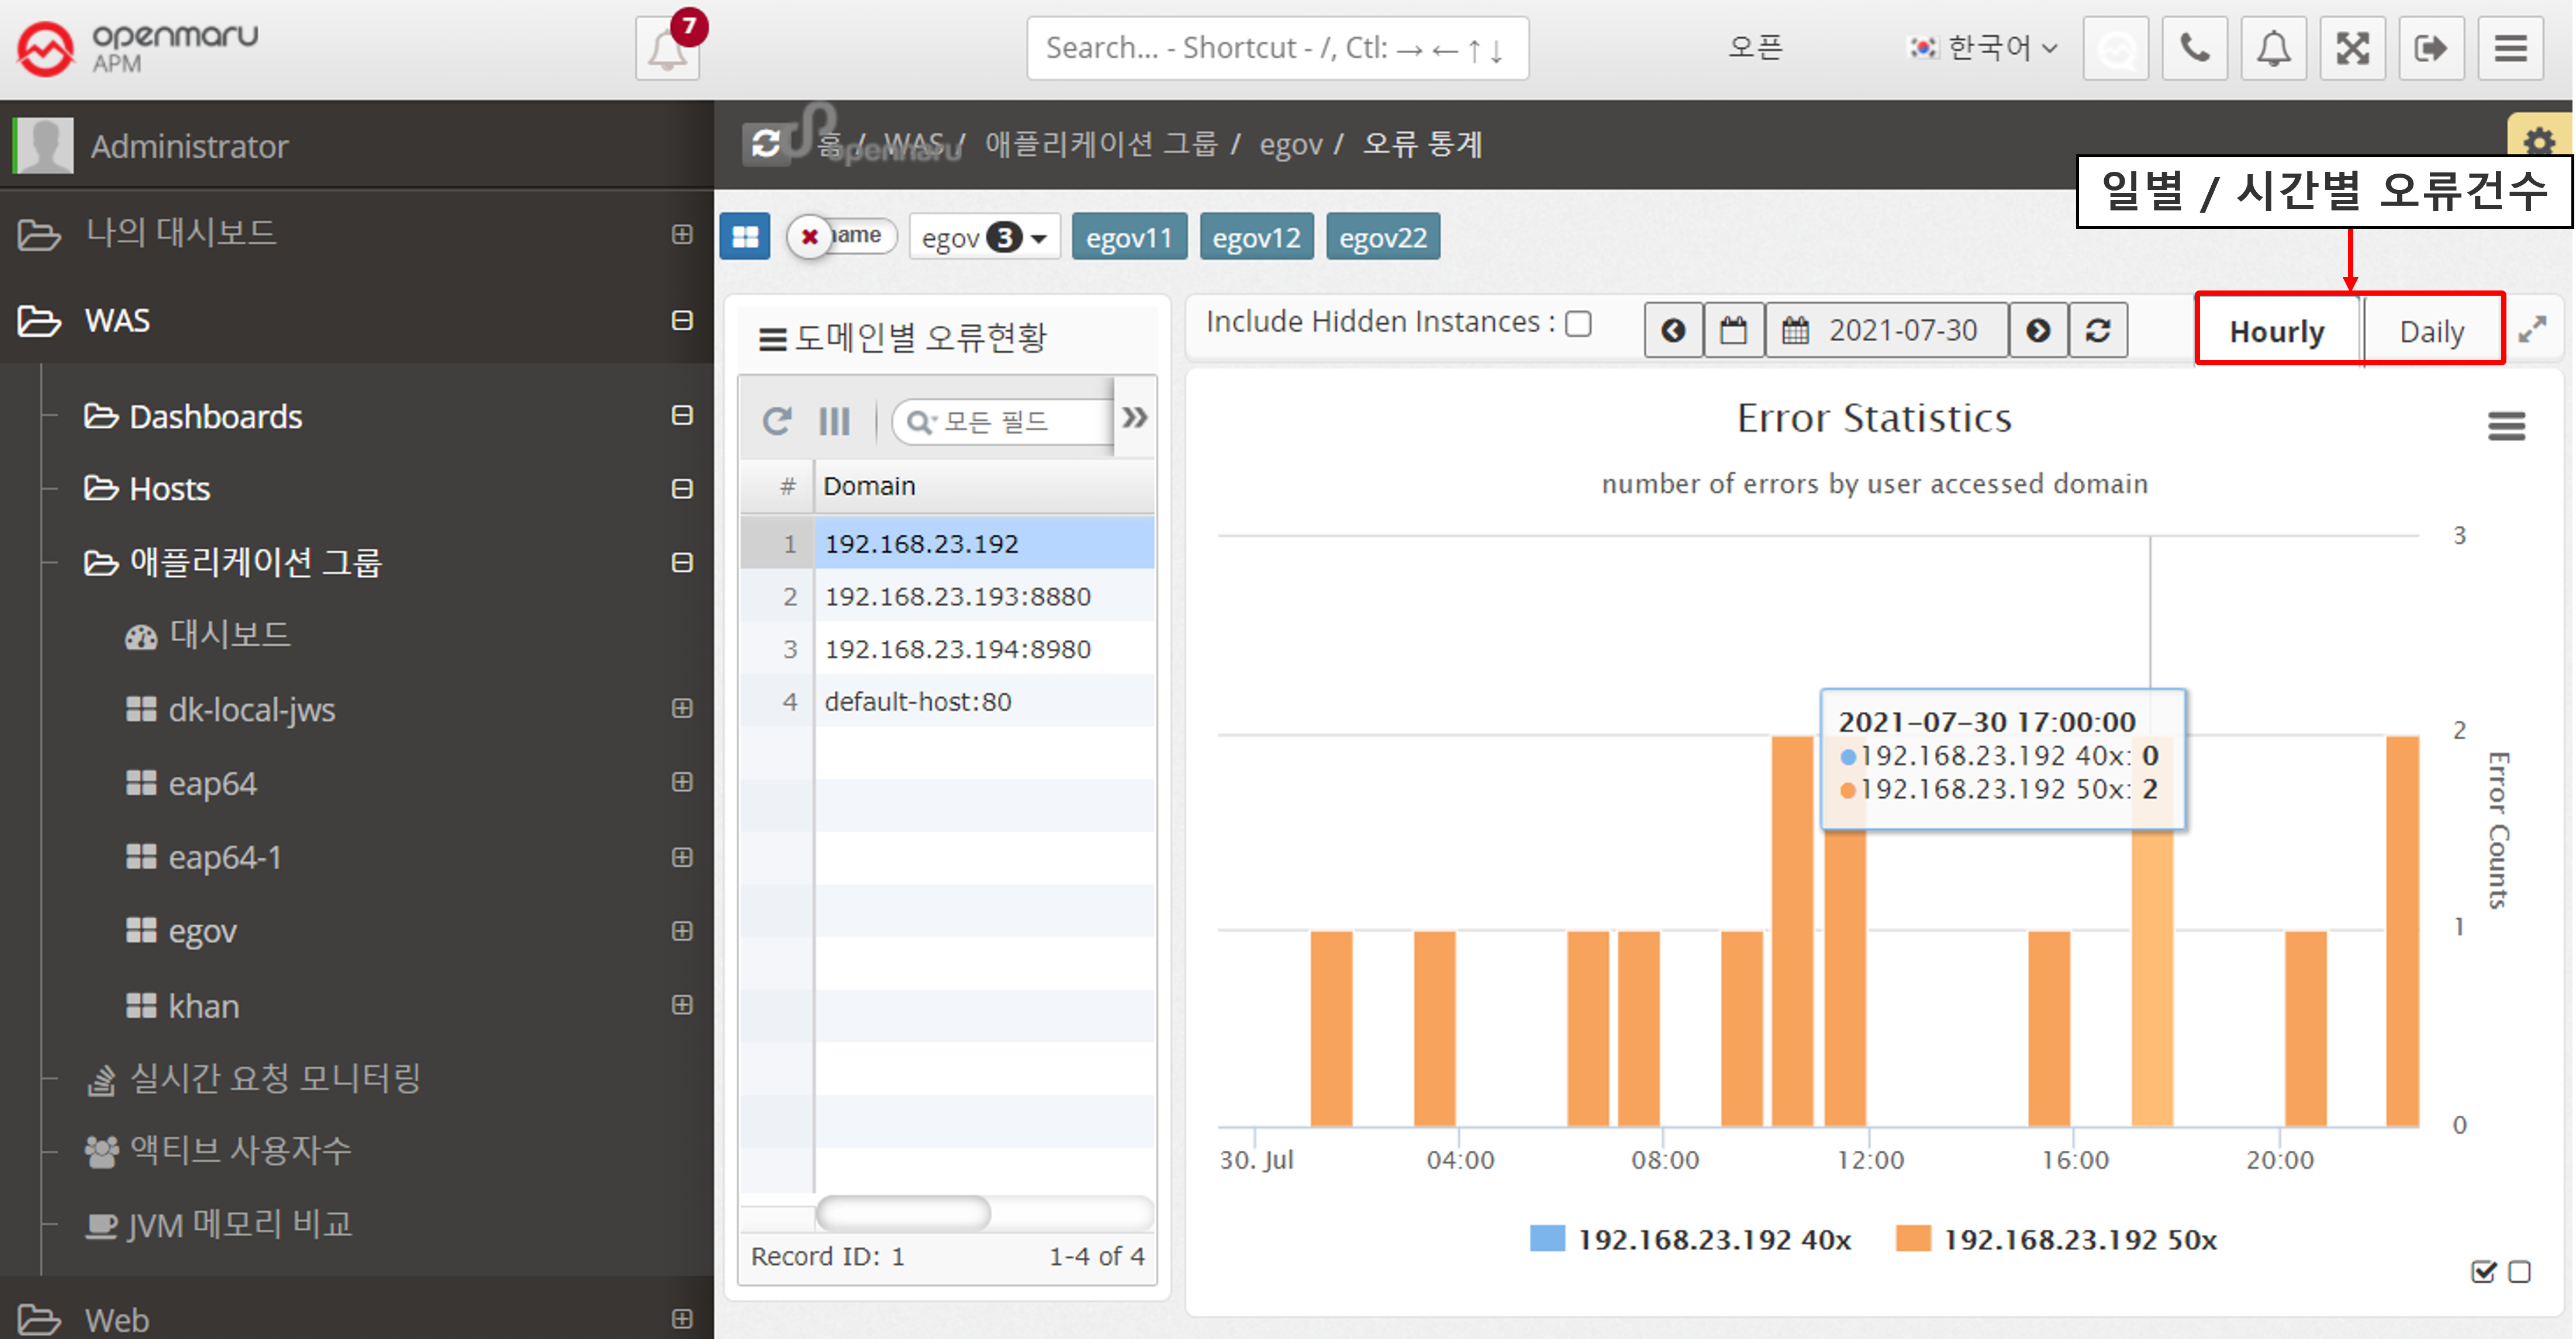
Task: Click the phone icon in top bar
Action: (x=2194, y=48)
